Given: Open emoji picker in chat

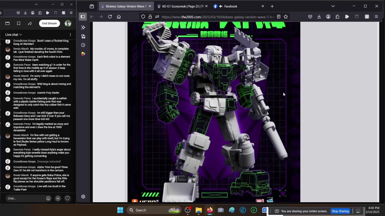Looking at the screenshot, I should (x=48, y=198).
